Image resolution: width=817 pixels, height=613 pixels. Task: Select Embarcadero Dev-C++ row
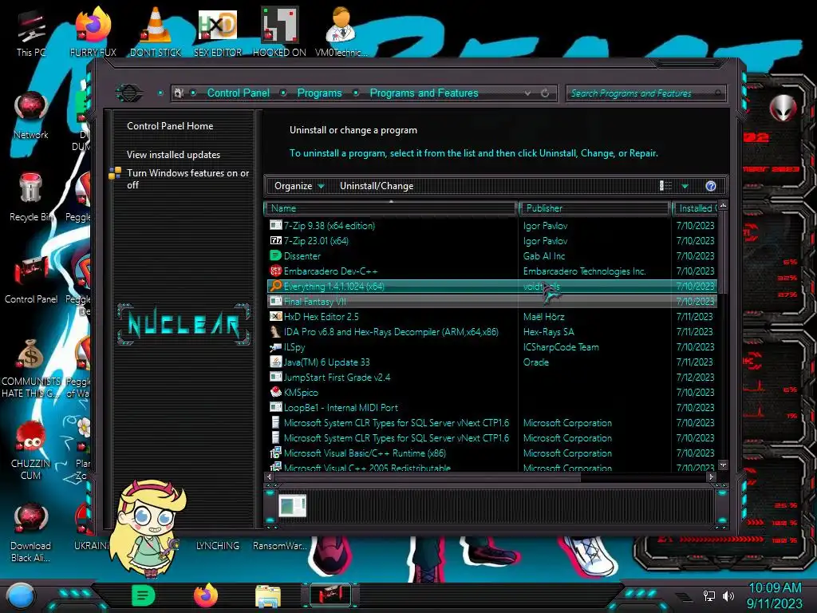click(x=491, y=271)
